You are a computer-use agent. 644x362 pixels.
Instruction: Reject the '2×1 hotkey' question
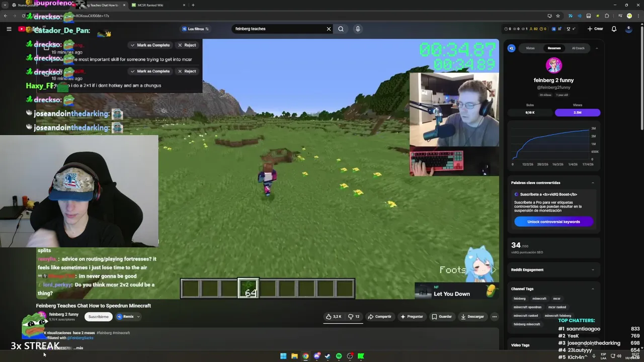coord(187,71)
